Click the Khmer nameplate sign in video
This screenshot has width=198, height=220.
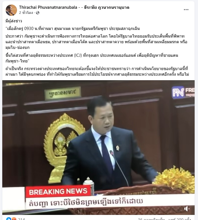tap(63, 93)
